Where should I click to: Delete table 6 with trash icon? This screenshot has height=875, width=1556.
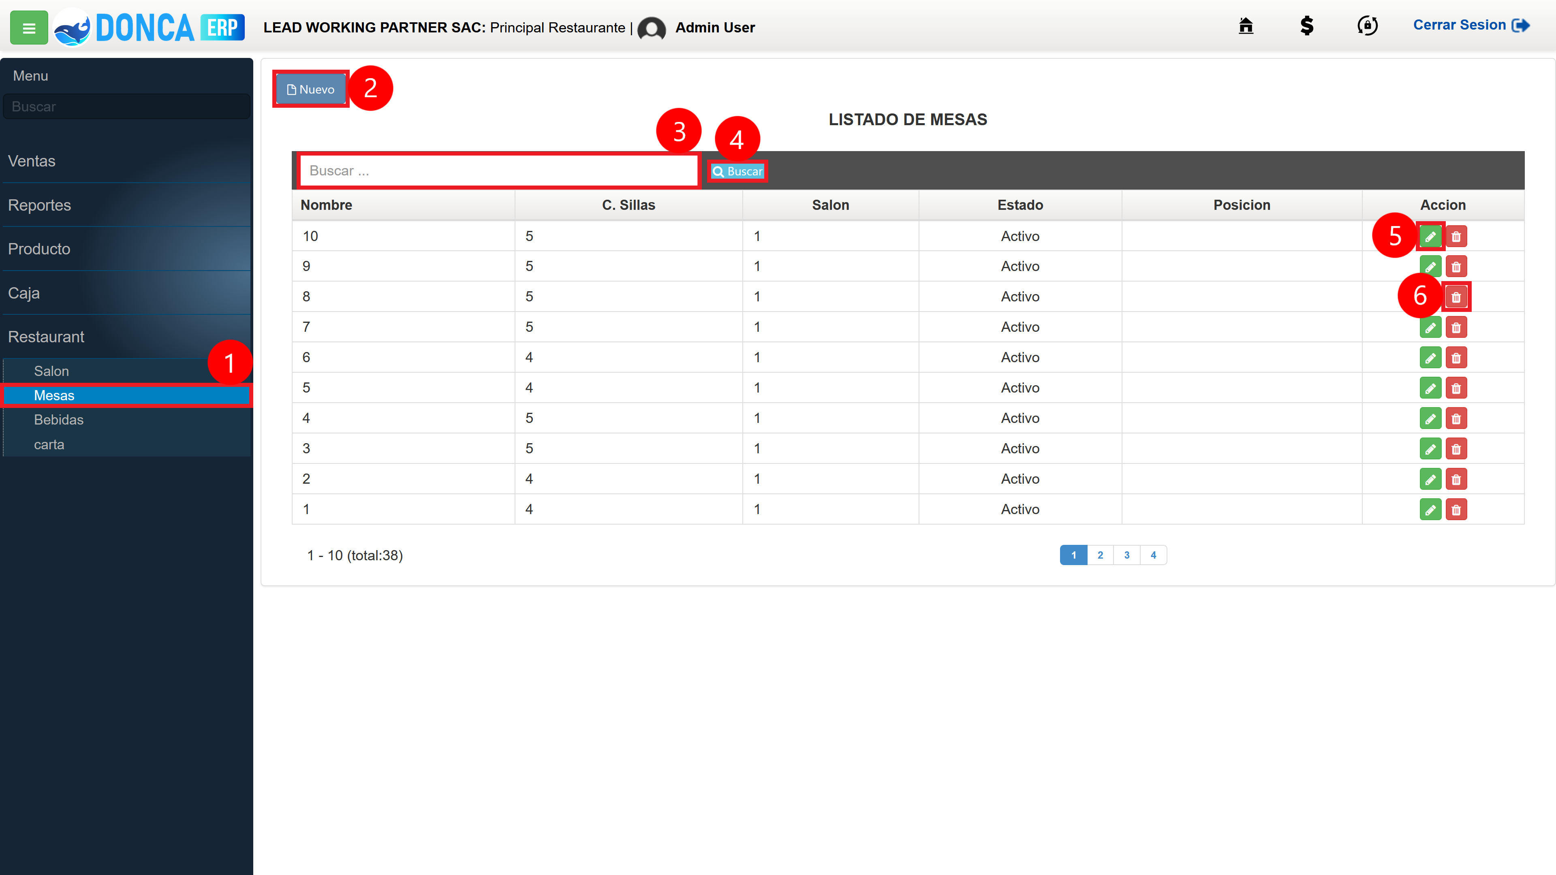(1456, 357)
